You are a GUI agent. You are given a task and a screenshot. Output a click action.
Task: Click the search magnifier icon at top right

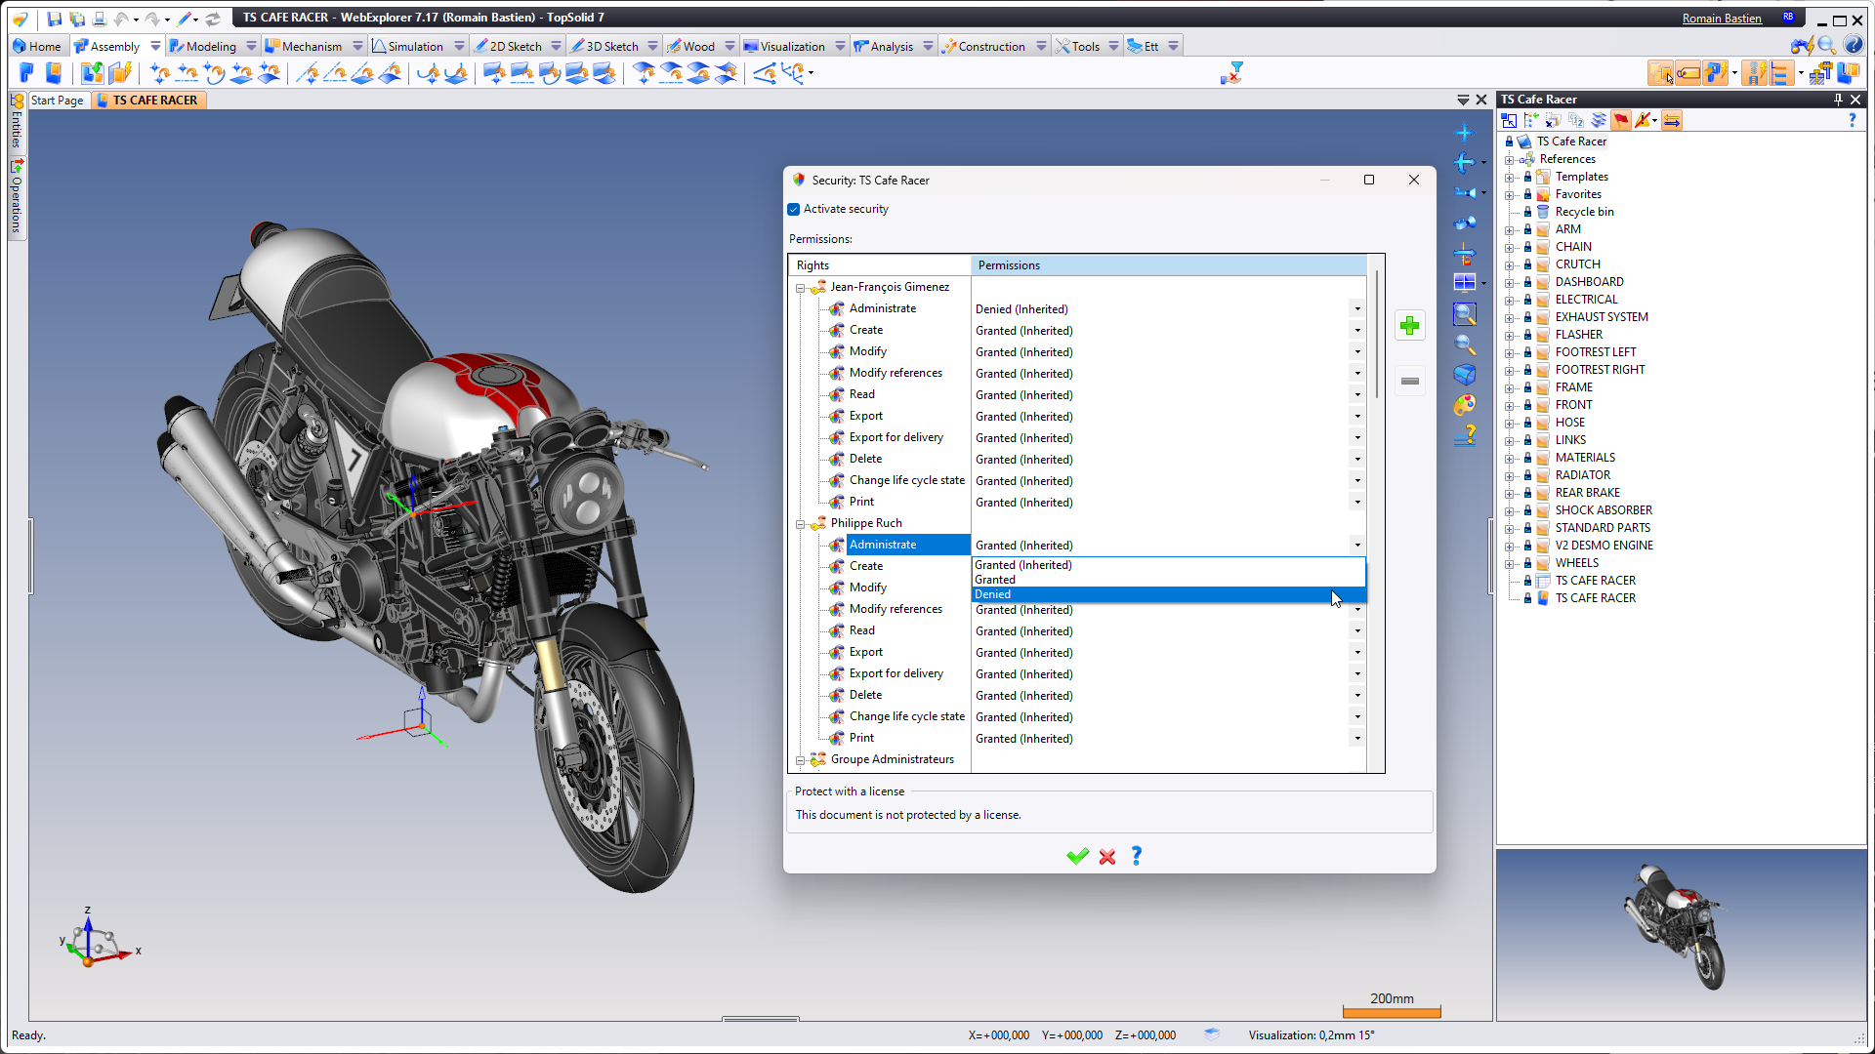pos(1827,46)
